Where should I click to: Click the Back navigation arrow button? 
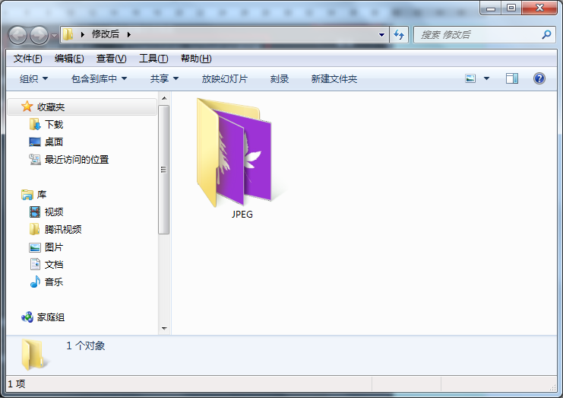pos(17,34)
